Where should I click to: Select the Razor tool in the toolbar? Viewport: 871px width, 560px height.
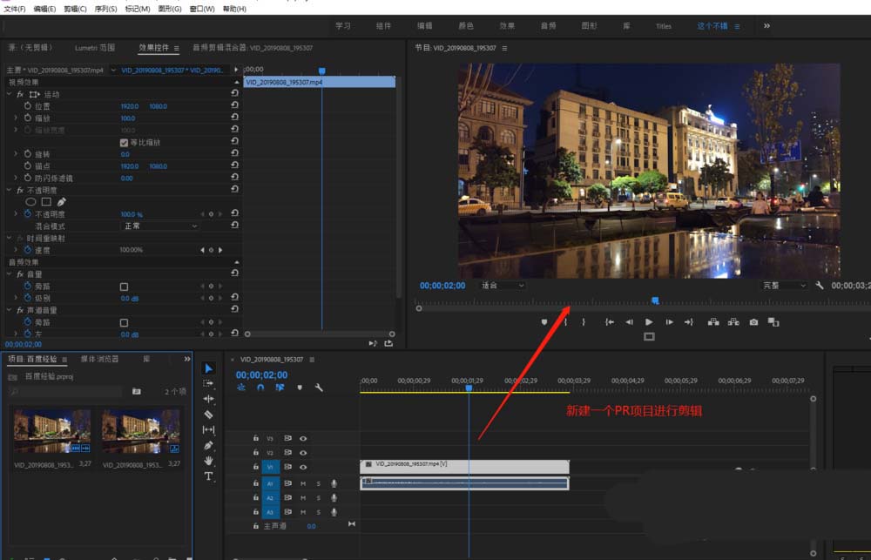point(208,415)
